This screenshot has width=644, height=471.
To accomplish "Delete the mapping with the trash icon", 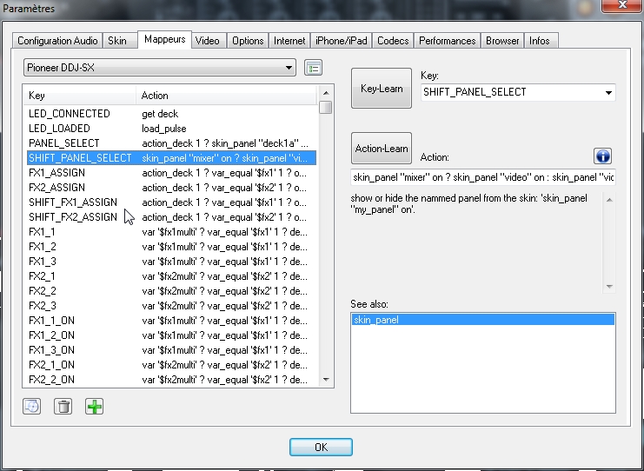I will [63, 407].
